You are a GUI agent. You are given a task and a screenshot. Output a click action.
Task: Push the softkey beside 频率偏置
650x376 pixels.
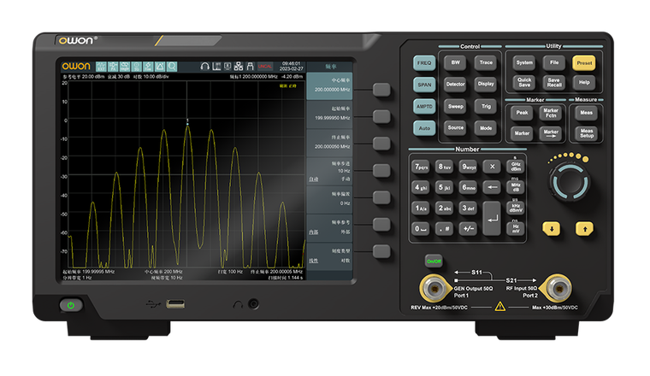tap(381, 197)
